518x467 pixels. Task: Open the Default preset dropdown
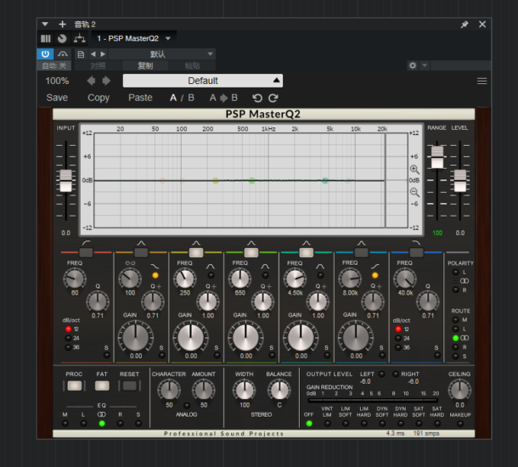click(x=203, y=81)
